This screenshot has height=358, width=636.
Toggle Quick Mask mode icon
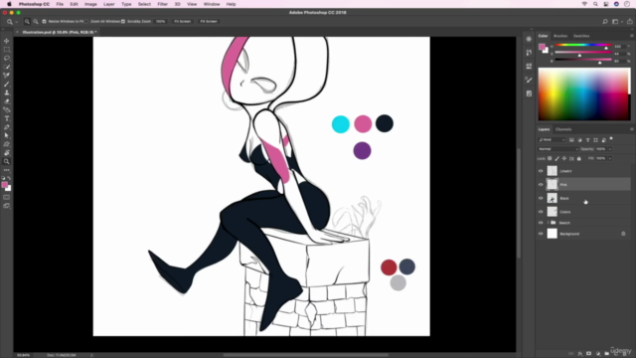pos(7,197)
